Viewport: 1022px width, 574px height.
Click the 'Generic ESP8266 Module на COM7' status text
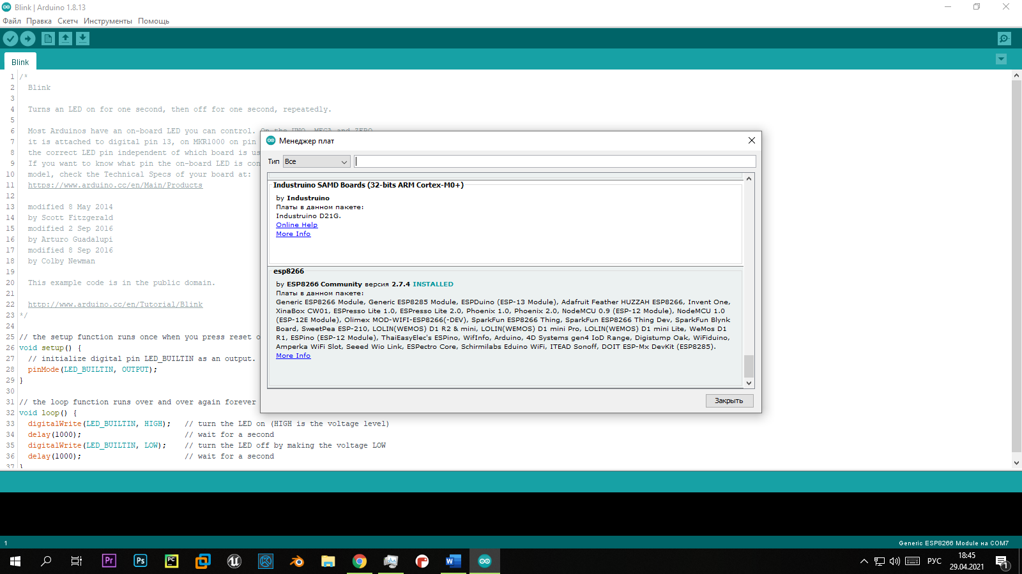(954, 543)
